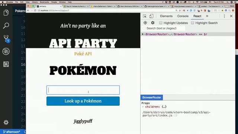Switch to the Console tab in DevTools
This screenshot has height=134, width=238.
(183, 16)
